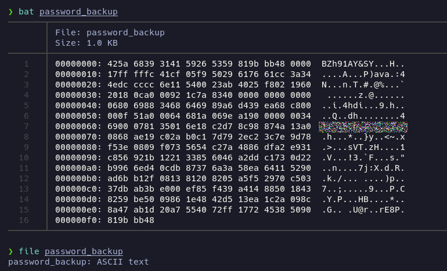Click the prompt arrow before the file command
The image size is (447, 271).
click(10, 251)
